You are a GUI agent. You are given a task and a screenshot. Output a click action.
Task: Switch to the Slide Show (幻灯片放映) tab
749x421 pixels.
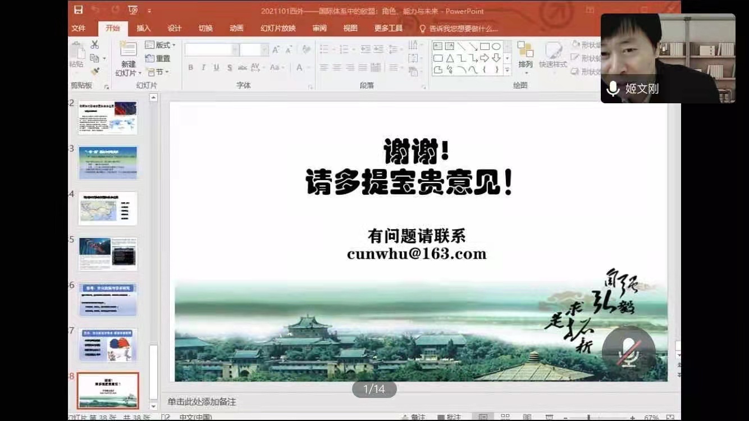(278, 28)
